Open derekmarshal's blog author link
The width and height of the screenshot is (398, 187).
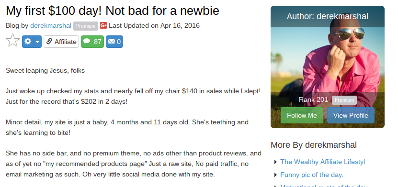(51, 26)
